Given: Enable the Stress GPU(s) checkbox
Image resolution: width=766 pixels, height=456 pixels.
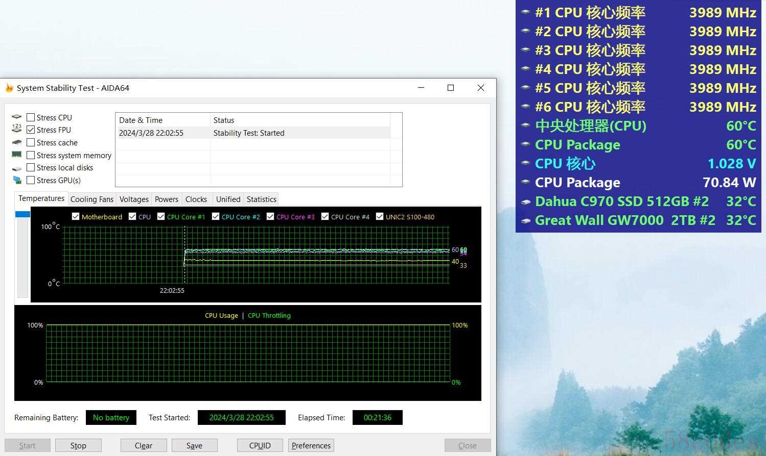Looking at the screenshot, I should click(31, 180).
